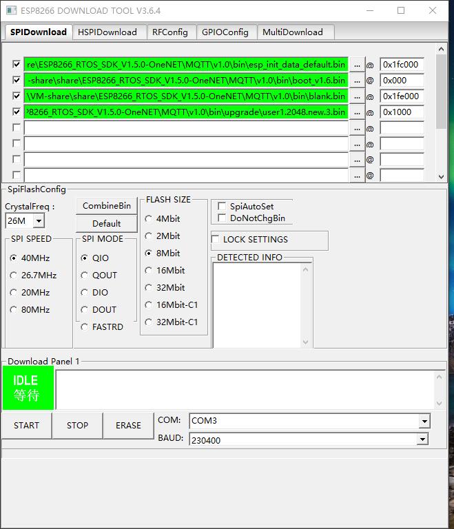Check the LOCK SETTINGS option

216,239
